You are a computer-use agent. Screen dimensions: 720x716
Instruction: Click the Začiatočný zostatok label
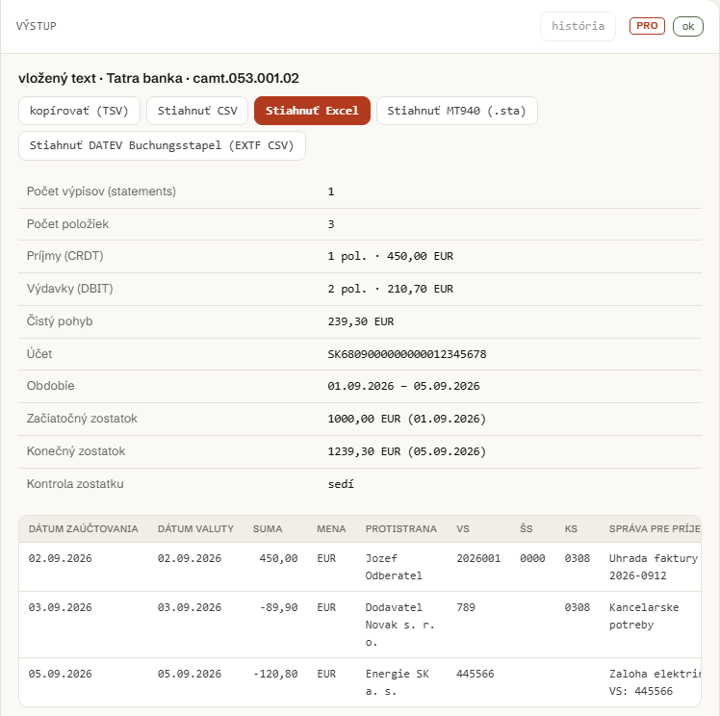82,419
